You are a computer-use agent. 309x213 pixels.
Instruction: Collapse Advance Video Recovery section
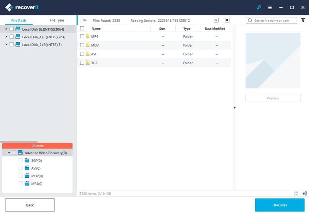8,153
